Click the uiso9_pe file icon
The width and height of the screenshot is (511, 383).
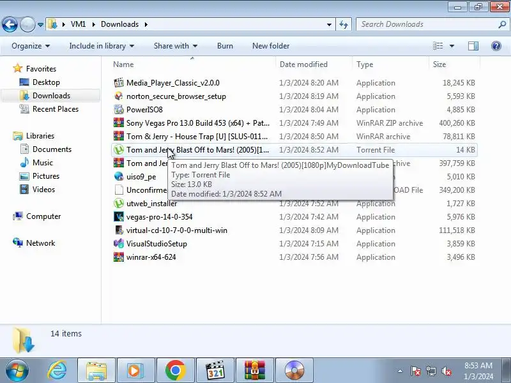pyautogui.click(x=119, y=177)
